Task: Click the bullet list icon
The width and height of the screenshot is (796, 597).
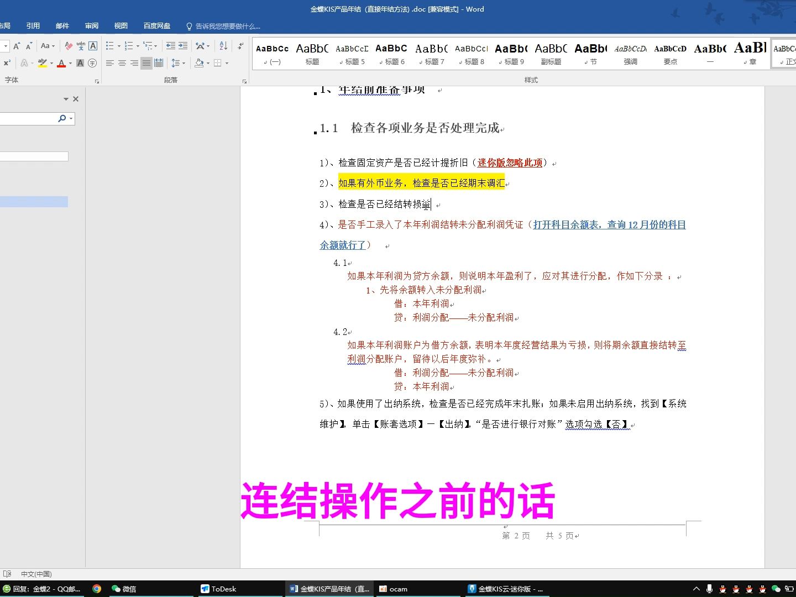Action: (110, 46)
